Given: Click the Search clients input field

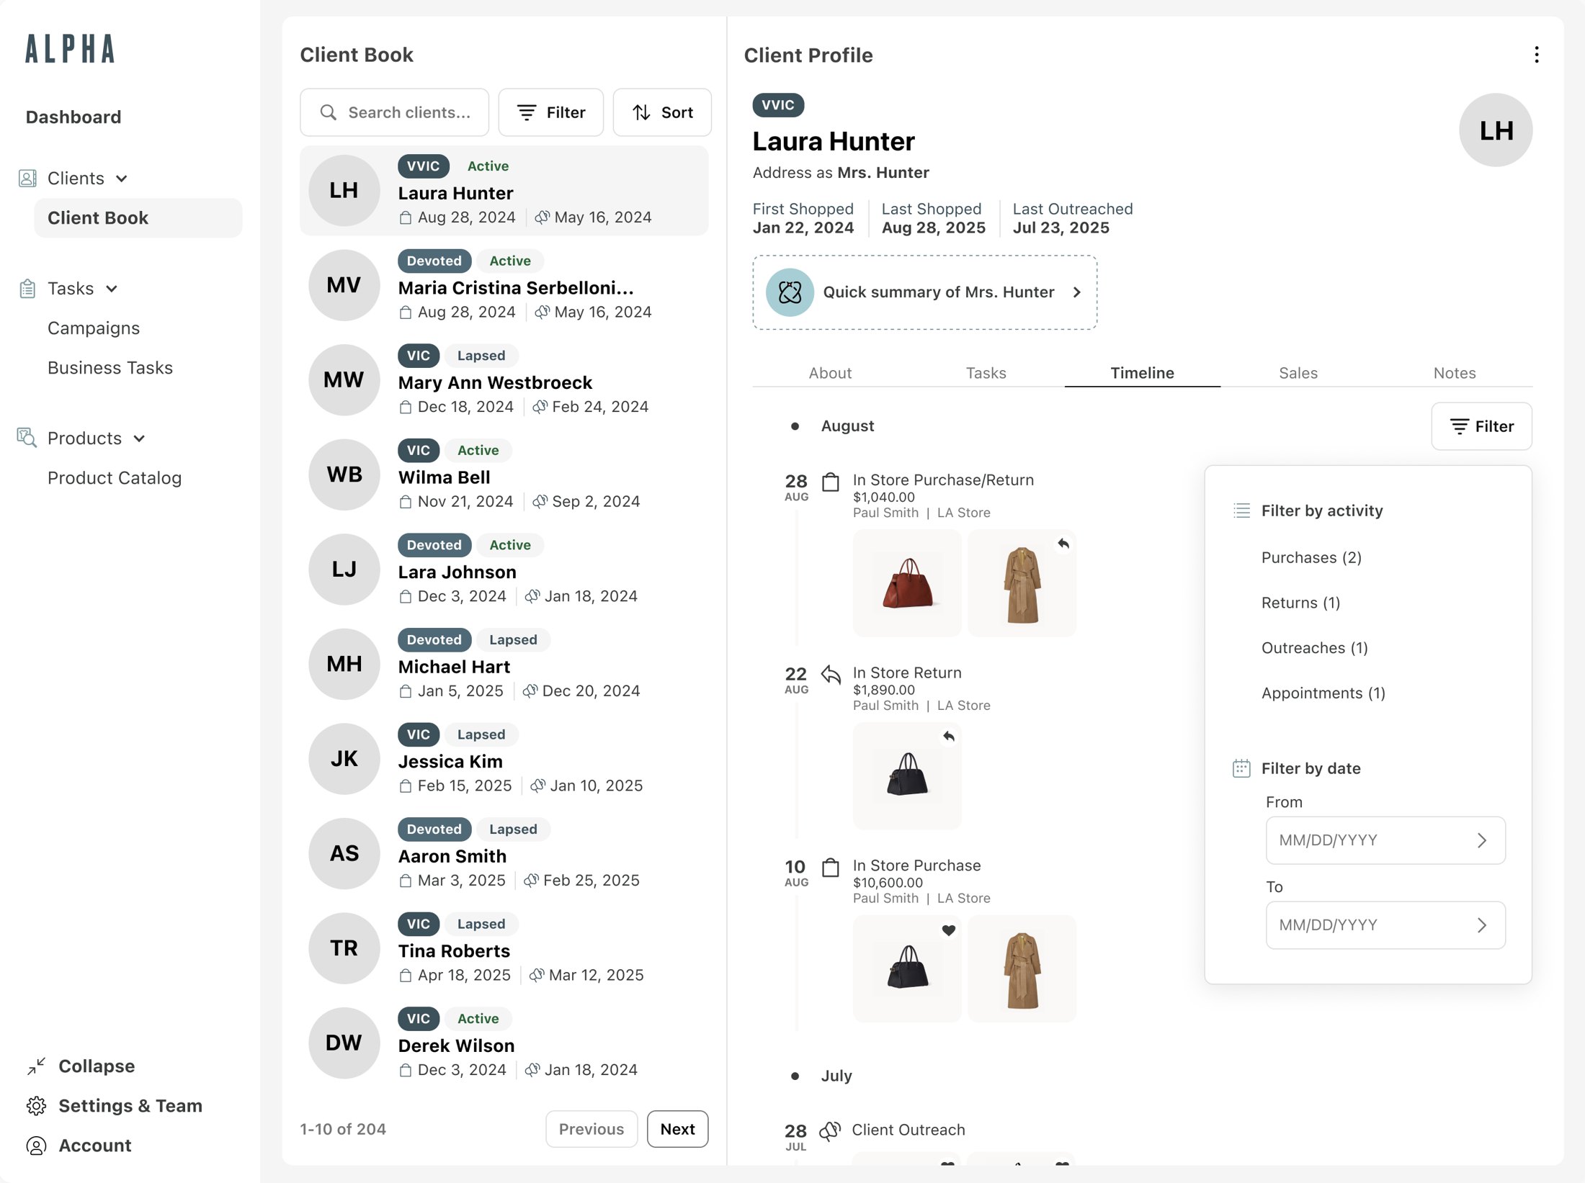Looking at the screenshot, I should 394,112.
